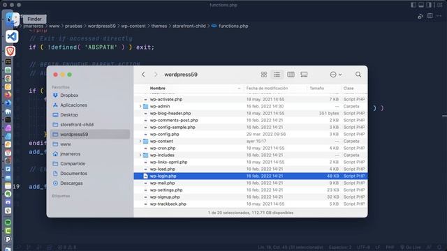Sort by Fecha de modificación column
The image size is (447, 251).
click(267, 89)
